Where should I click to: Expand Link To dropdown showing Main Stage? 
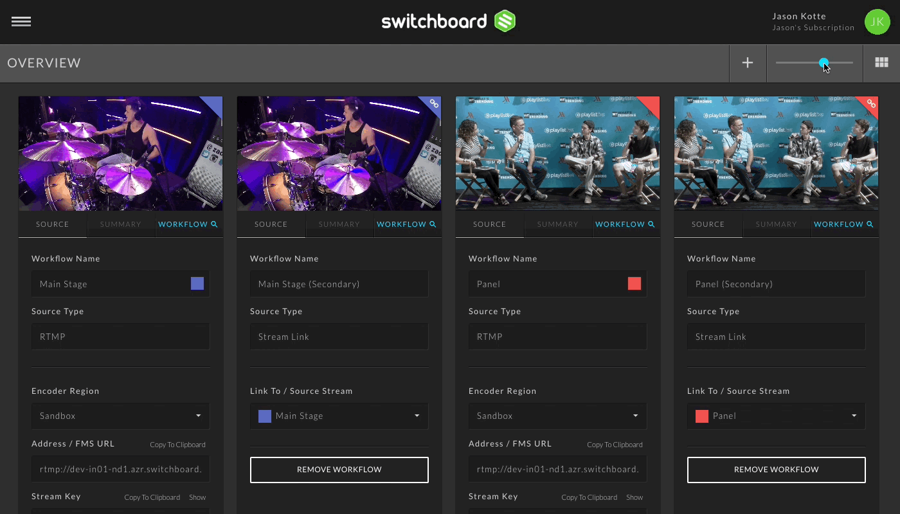pos(339,416)
